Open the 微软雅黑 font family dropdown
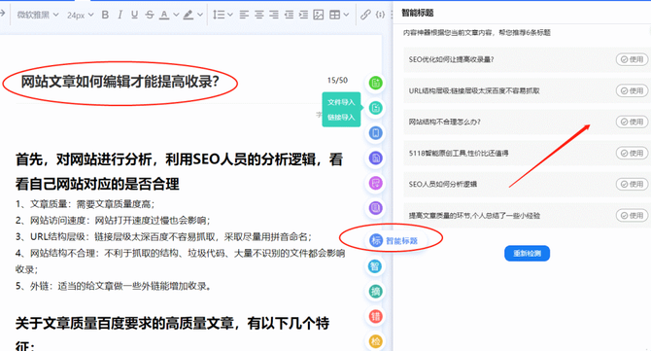Screen dimensions: 651x351 37,15
